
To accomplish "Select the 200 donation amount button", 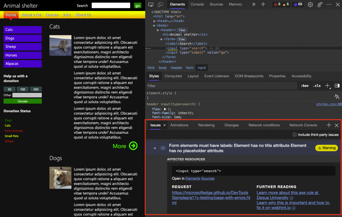I will click(36, 89).
